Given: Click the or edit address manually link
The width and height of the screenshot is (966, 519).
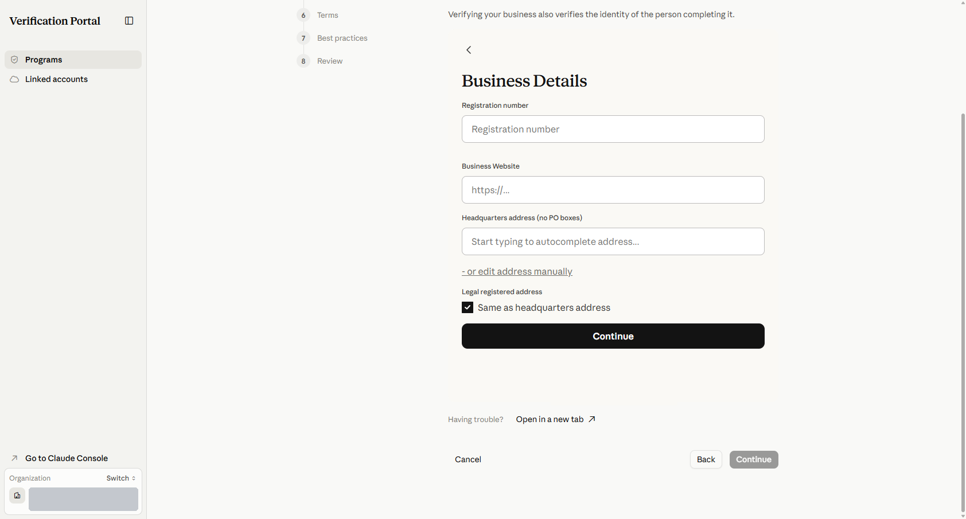Looking at the screenshot, I should click(517, 271).
